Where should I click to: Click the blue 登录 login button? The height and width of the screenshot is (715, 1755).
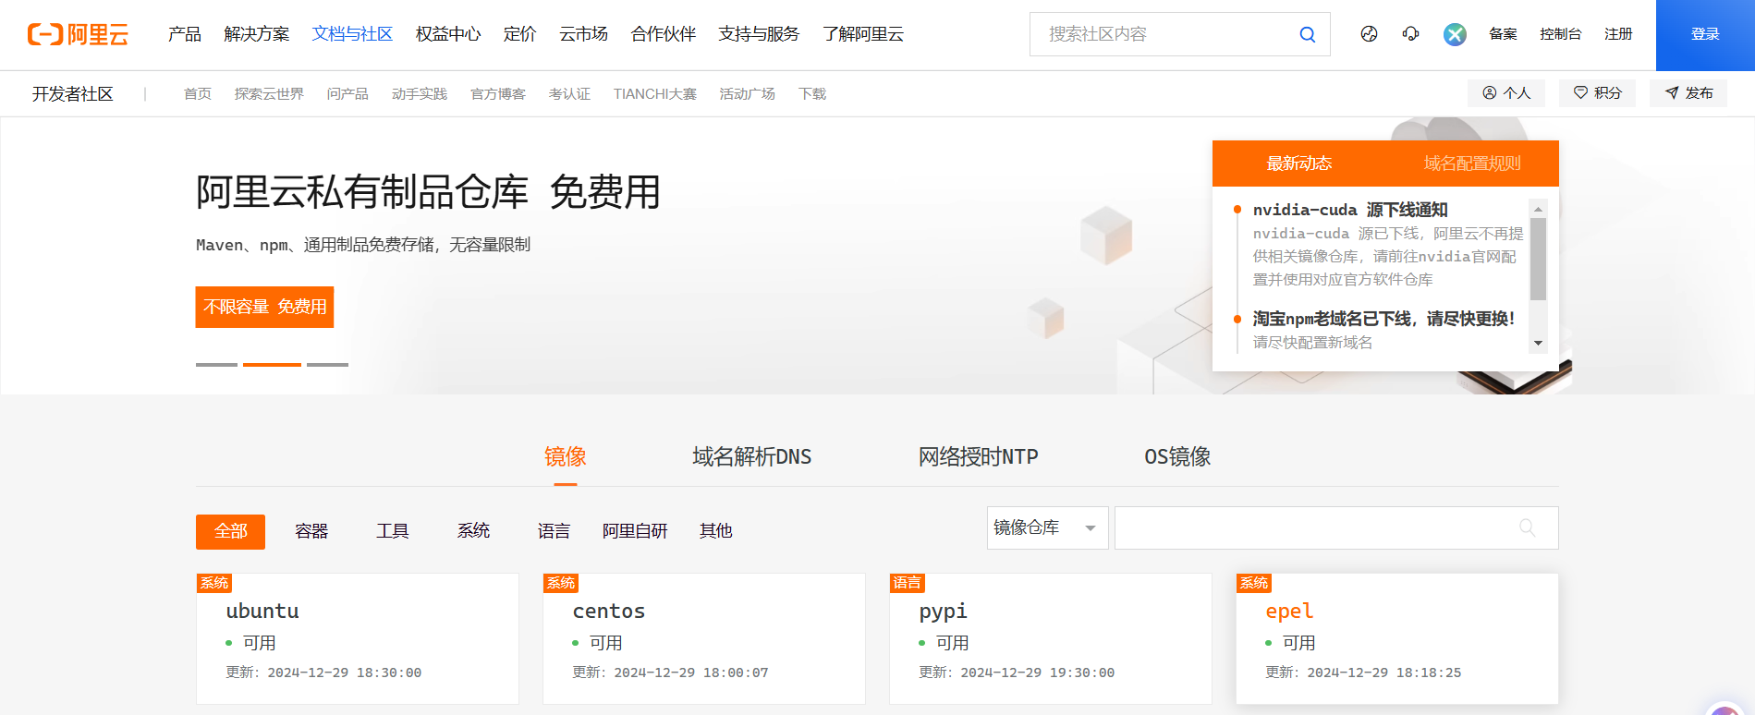click(x=1705, y=35)
